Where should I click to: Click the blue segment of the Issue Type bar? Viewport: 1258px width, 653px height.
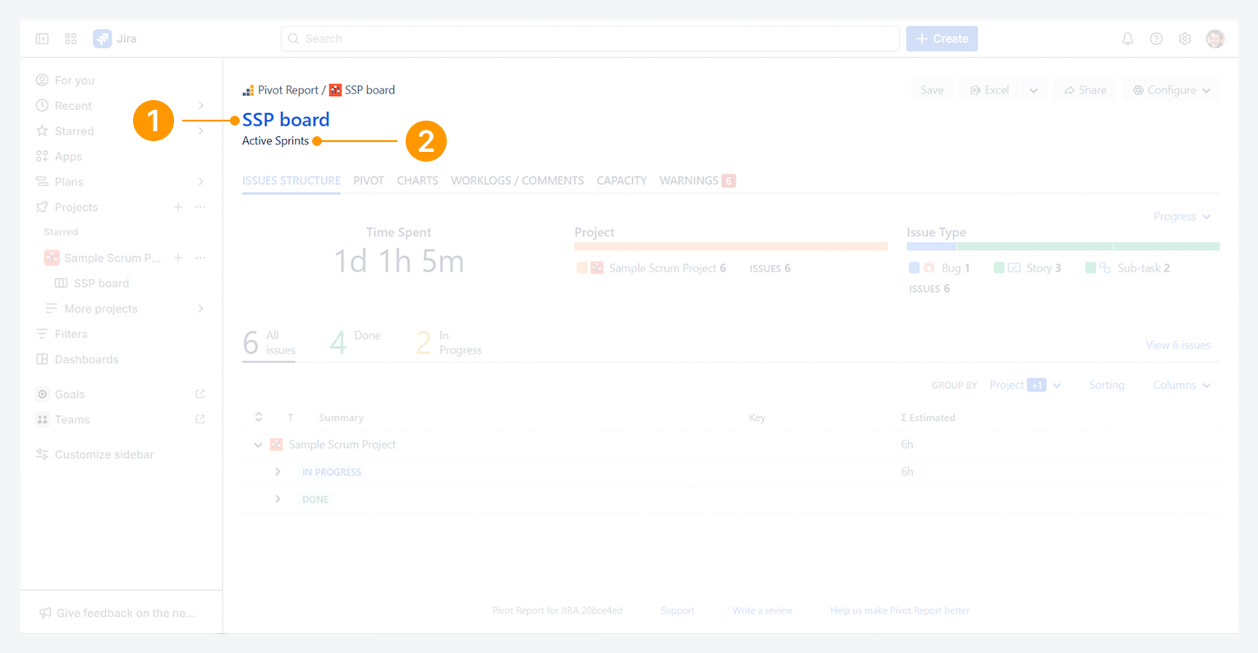[931, 246]
